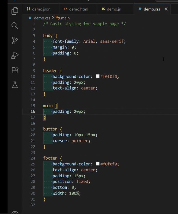Open the Explorer view in activity bar
The width and height of the screenshot is (178, 214).
[x=15, y=11]
